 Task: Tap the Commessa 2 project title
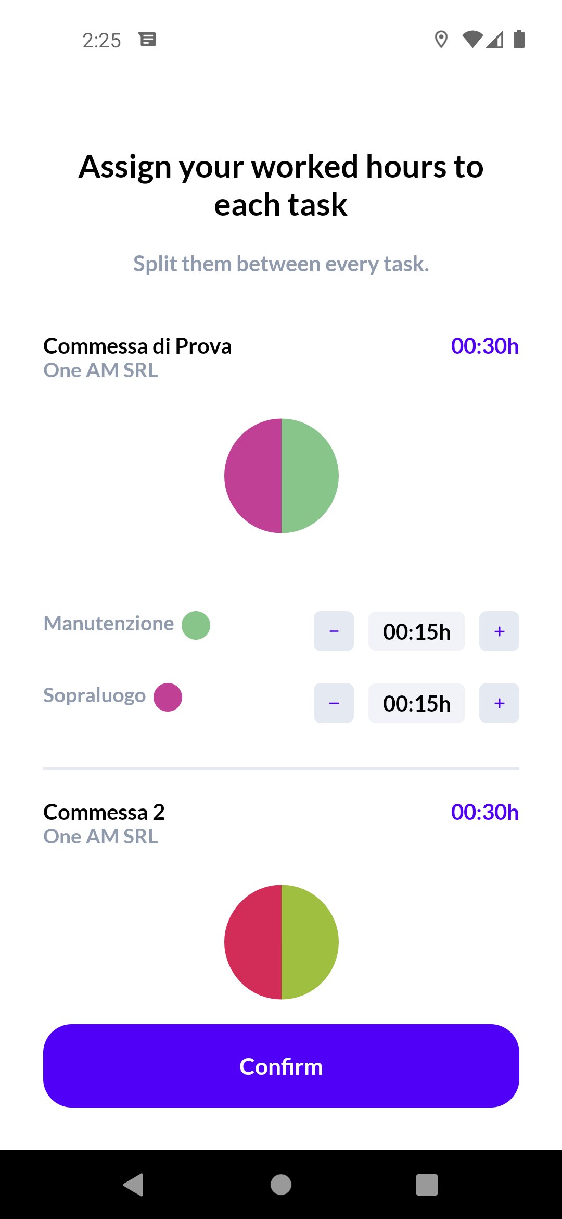tap(104, 812)
